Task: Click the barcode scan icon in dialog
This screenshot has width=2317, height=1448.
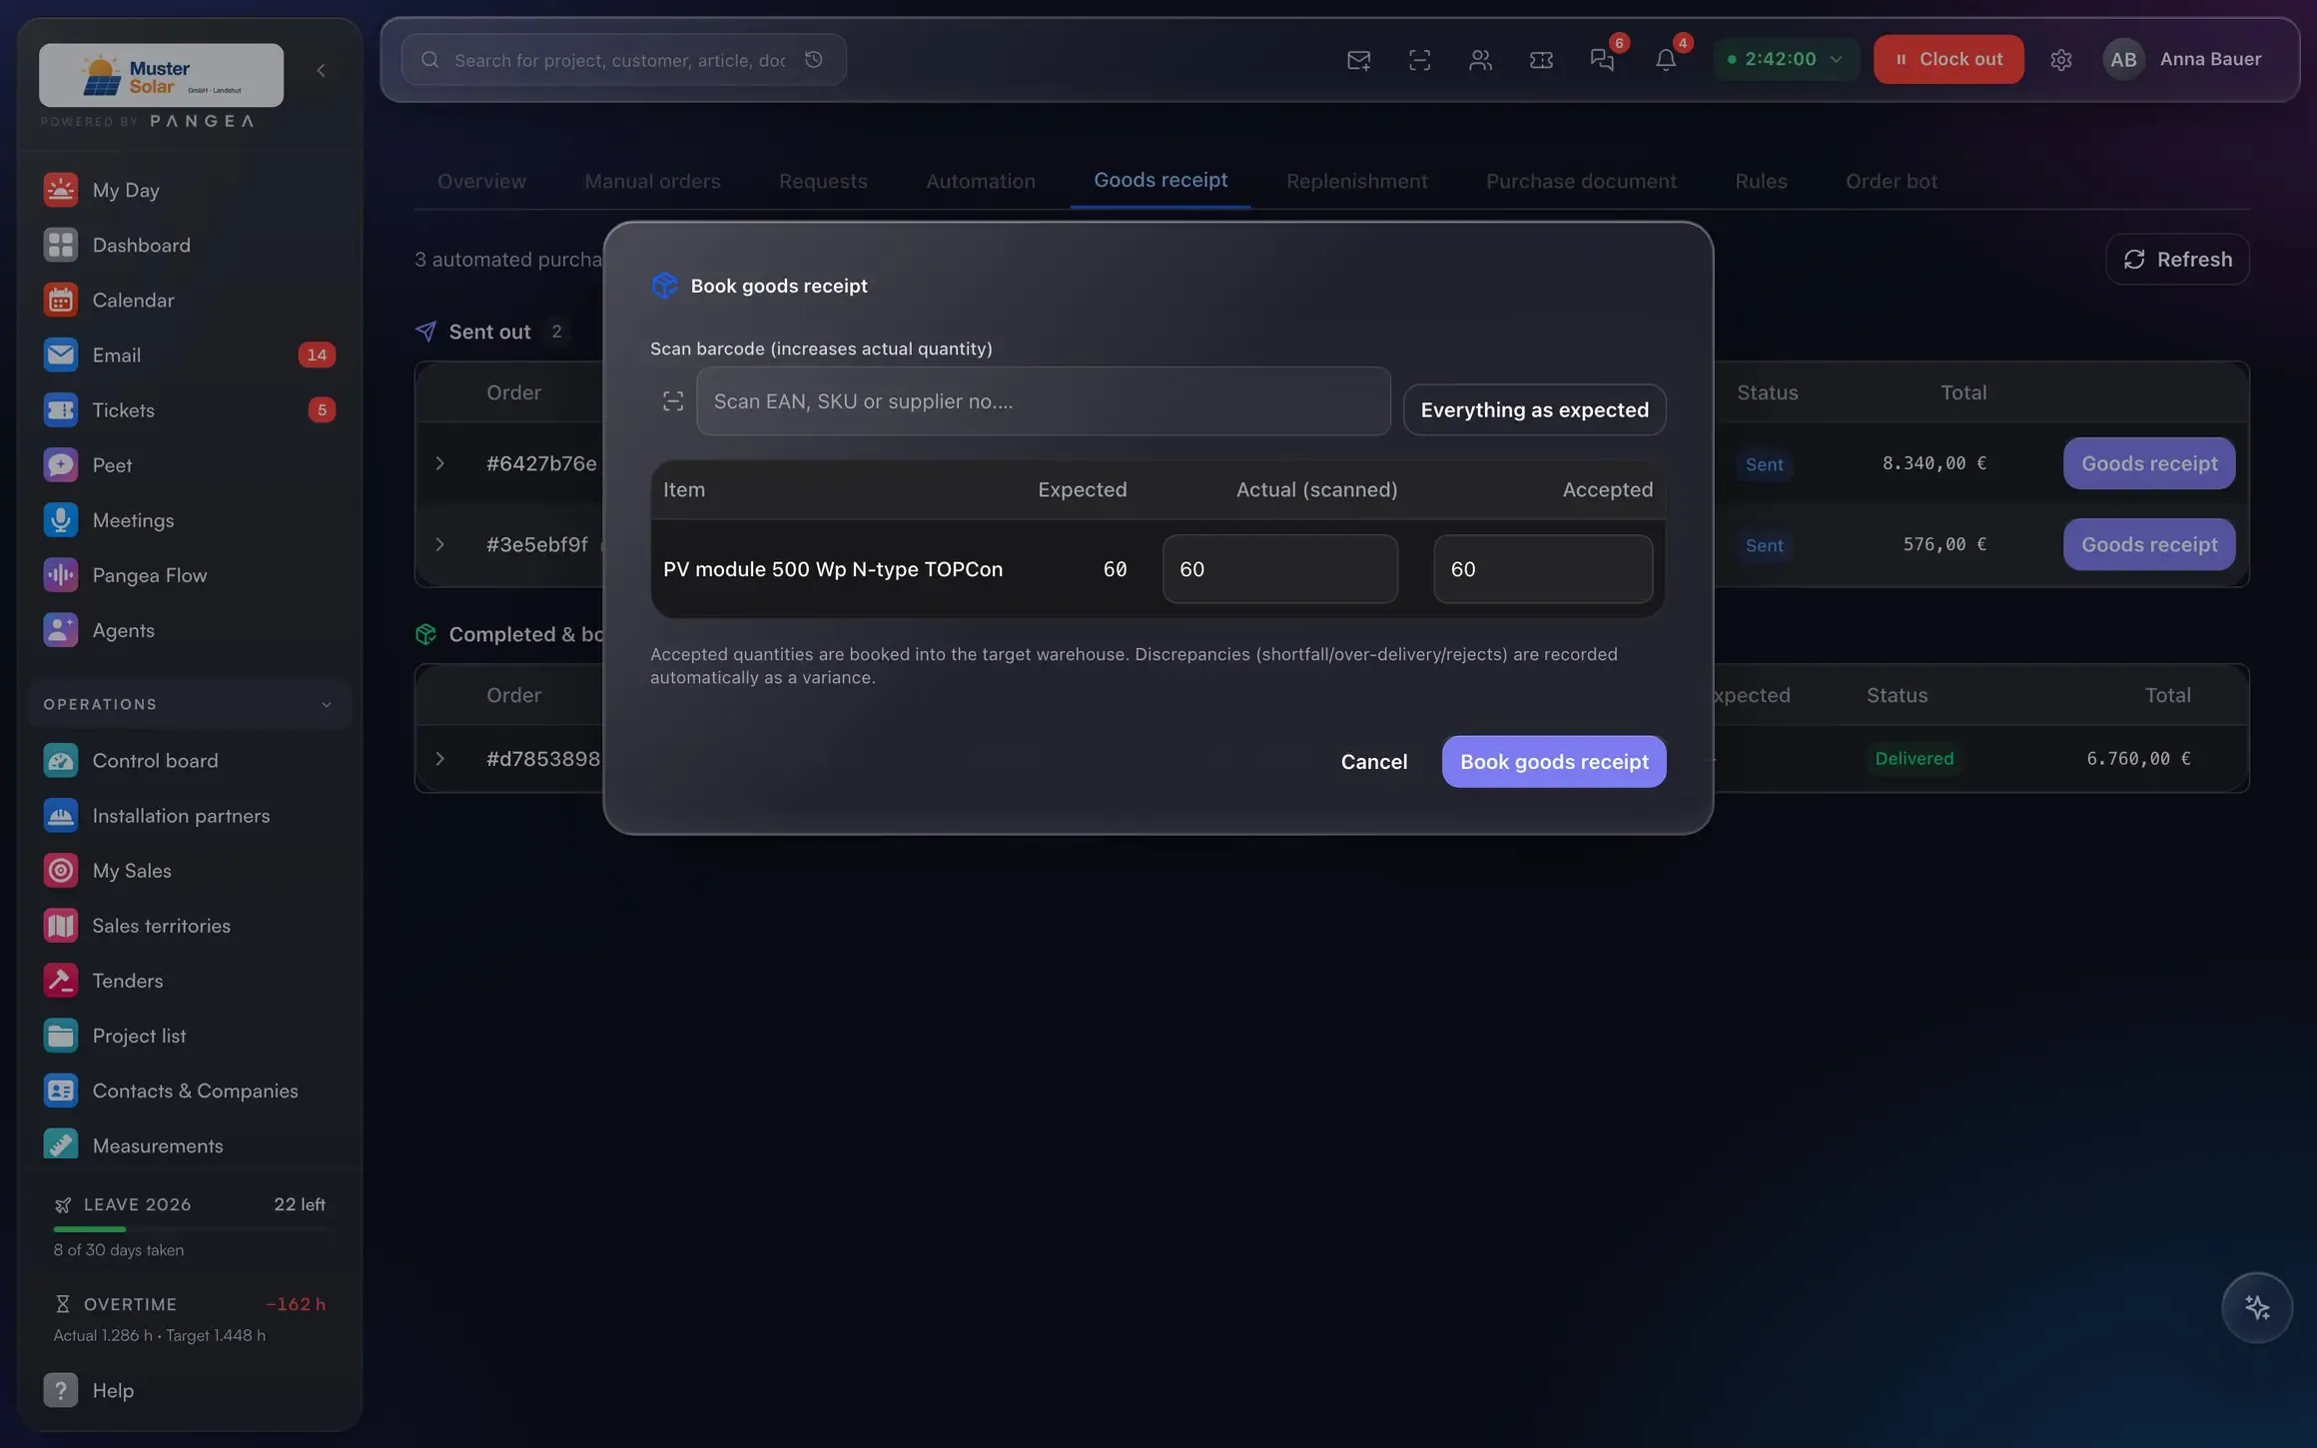Action: point(672,400)
